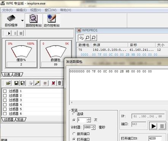Click the hex data text area in send dialog
Screen dimensions: 168x141
119,85
